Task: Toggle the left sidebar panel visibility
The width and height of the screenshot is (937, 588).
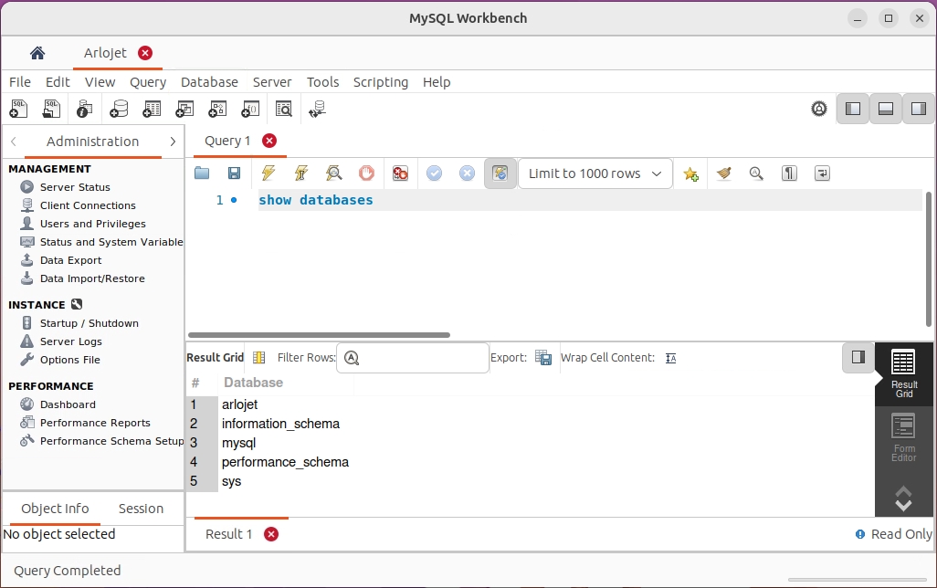Action: click(x=853, y=109)
